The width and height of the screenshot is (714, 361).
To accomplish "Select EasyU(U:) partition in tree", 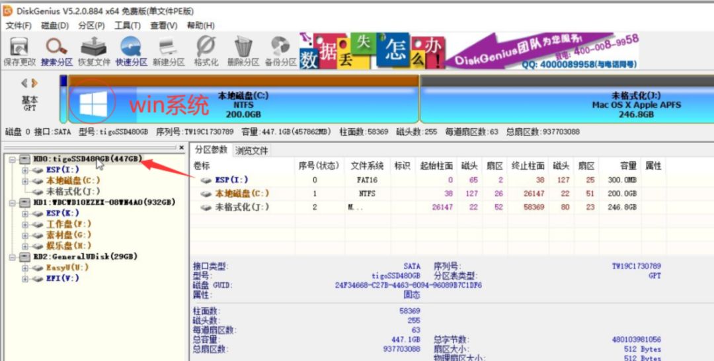I will click(x=67, y=268).
